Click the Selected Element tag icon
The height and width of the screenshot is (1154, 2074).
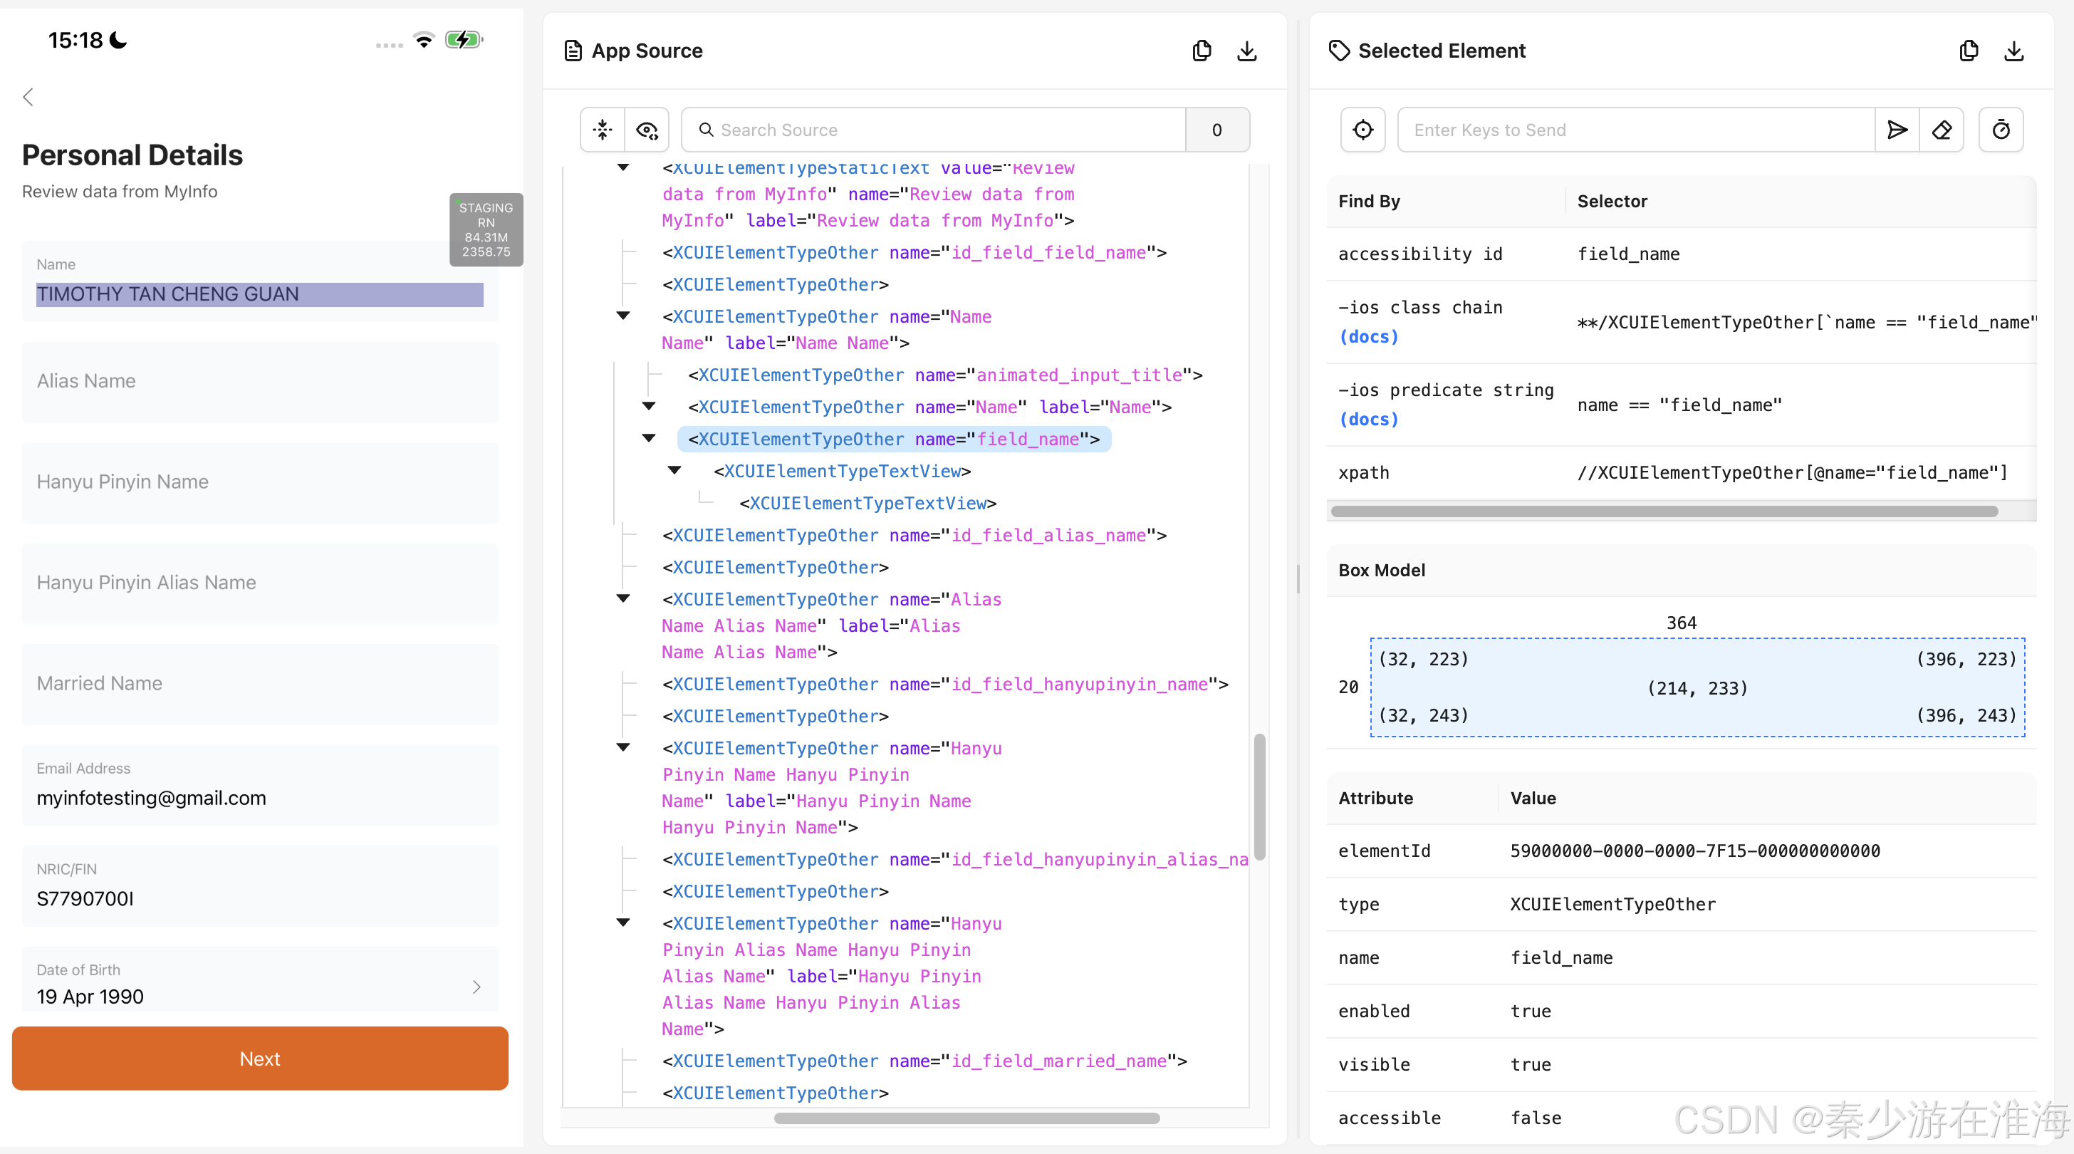point(1339,51)
